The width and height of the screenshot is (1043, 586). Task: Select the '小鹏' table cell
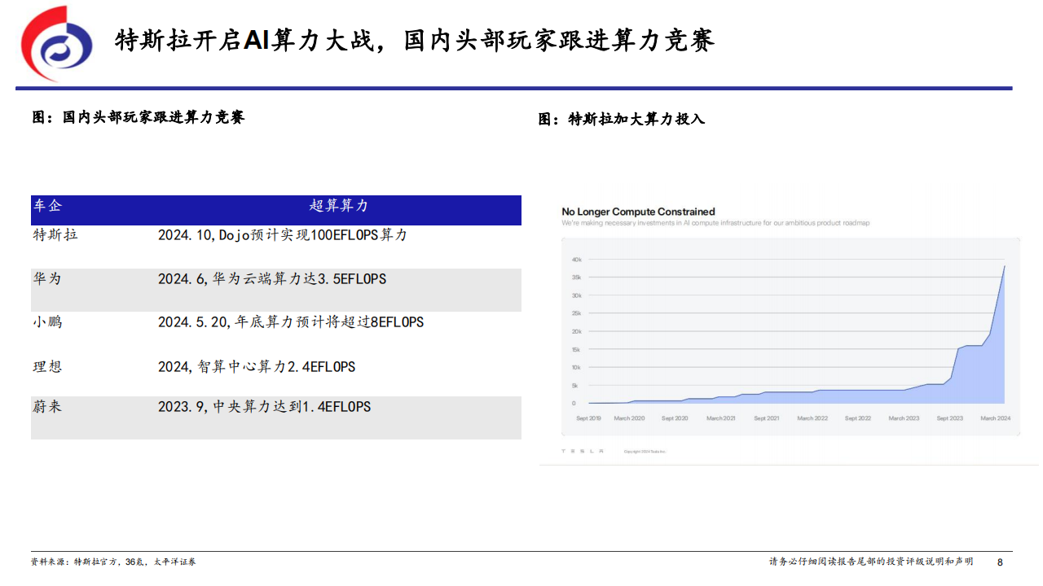click(x=47, y=321)
